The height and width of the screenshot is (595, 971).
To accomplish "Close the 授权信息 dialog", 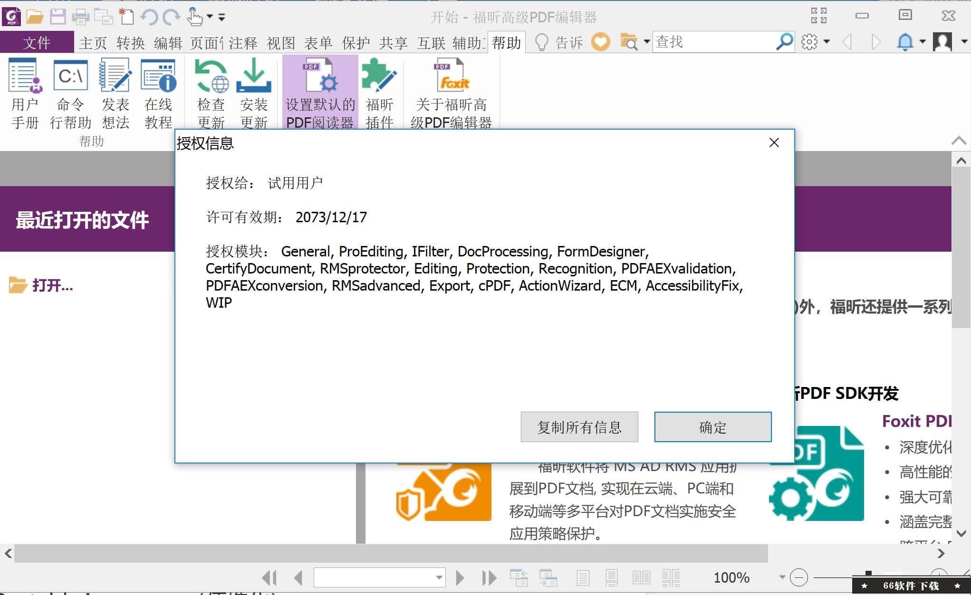I will point(774,143).
